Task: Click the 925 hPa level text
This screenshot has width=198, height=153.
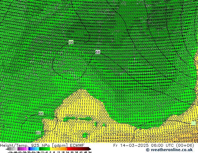Action: [41, 146]
